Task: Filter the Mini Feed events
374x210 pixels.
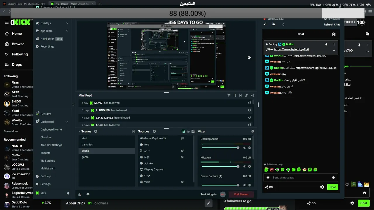Action: click(x=229, y=95)
